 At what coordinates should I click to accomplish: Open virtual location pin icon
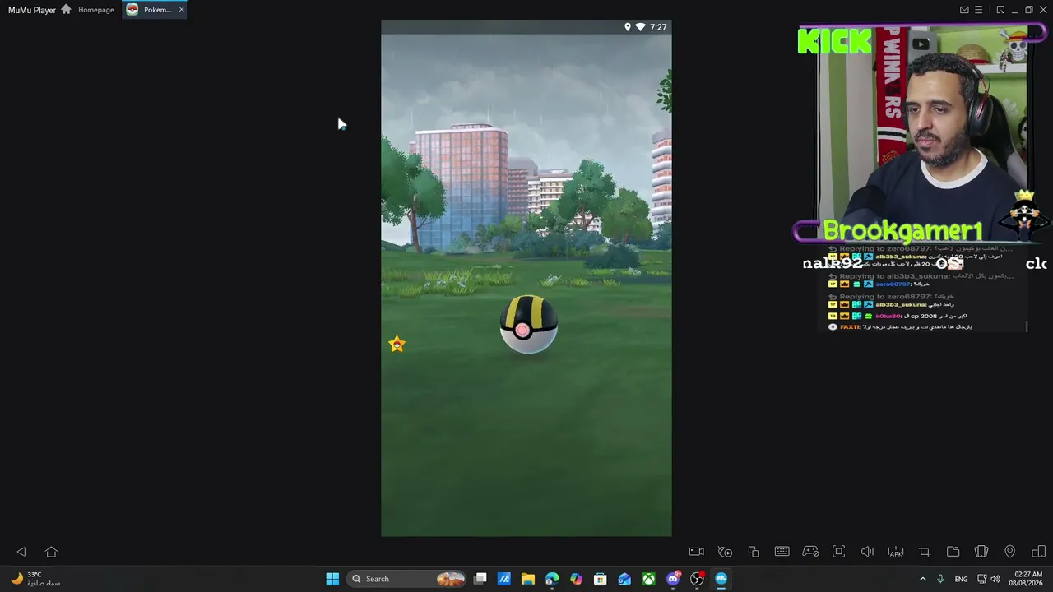(x=1009, y=552)
